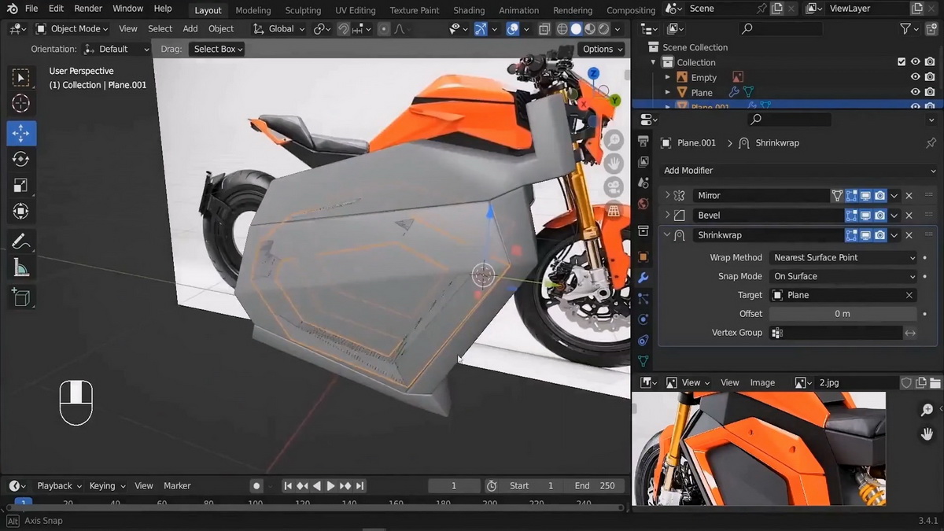
Task: Switch perspective/orthographic grid gizmo
Action: 613,211
